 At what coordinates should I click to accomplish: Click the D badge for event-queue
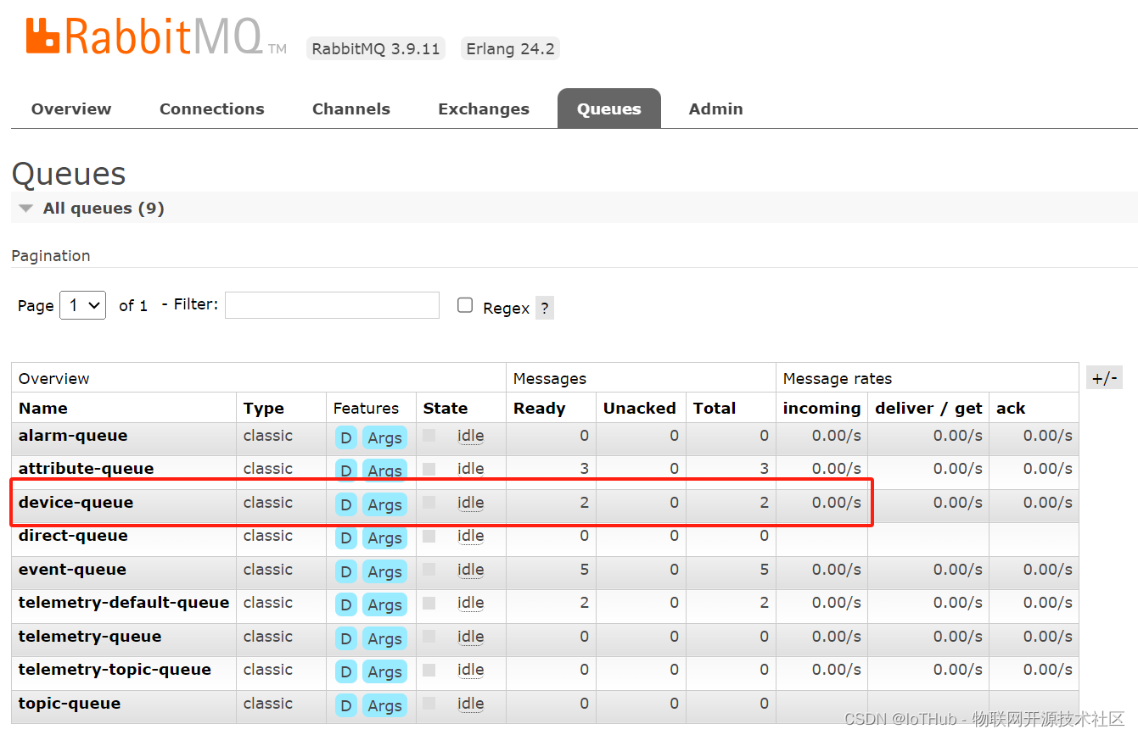coord(345,571)
